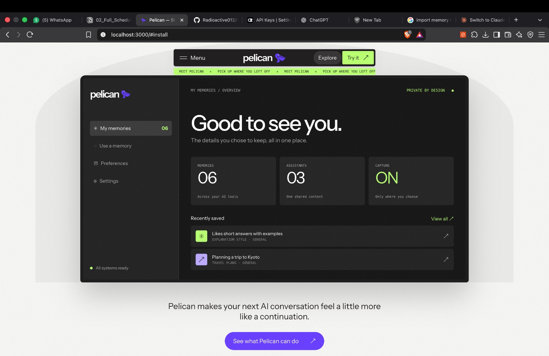Click the Brave Shields icon in address bar
This screenshot has height=356, width=549.
pyautogui.click(x=407, y=35)
